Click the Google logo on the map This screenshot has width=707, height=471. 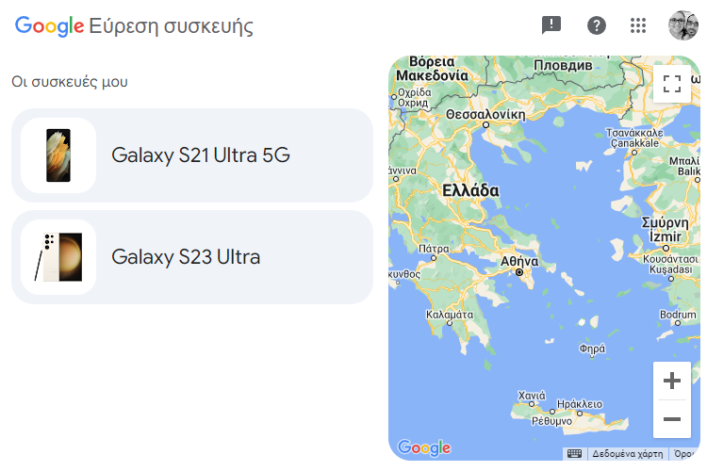pos(424,447)
